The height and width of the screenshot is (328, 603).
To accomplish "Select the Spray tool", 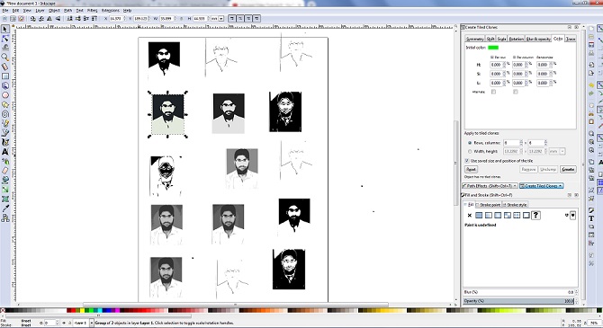I will pos(5,162).
